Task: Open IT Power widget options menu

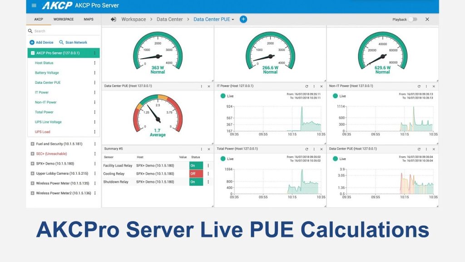Action: tap(314, 86)
